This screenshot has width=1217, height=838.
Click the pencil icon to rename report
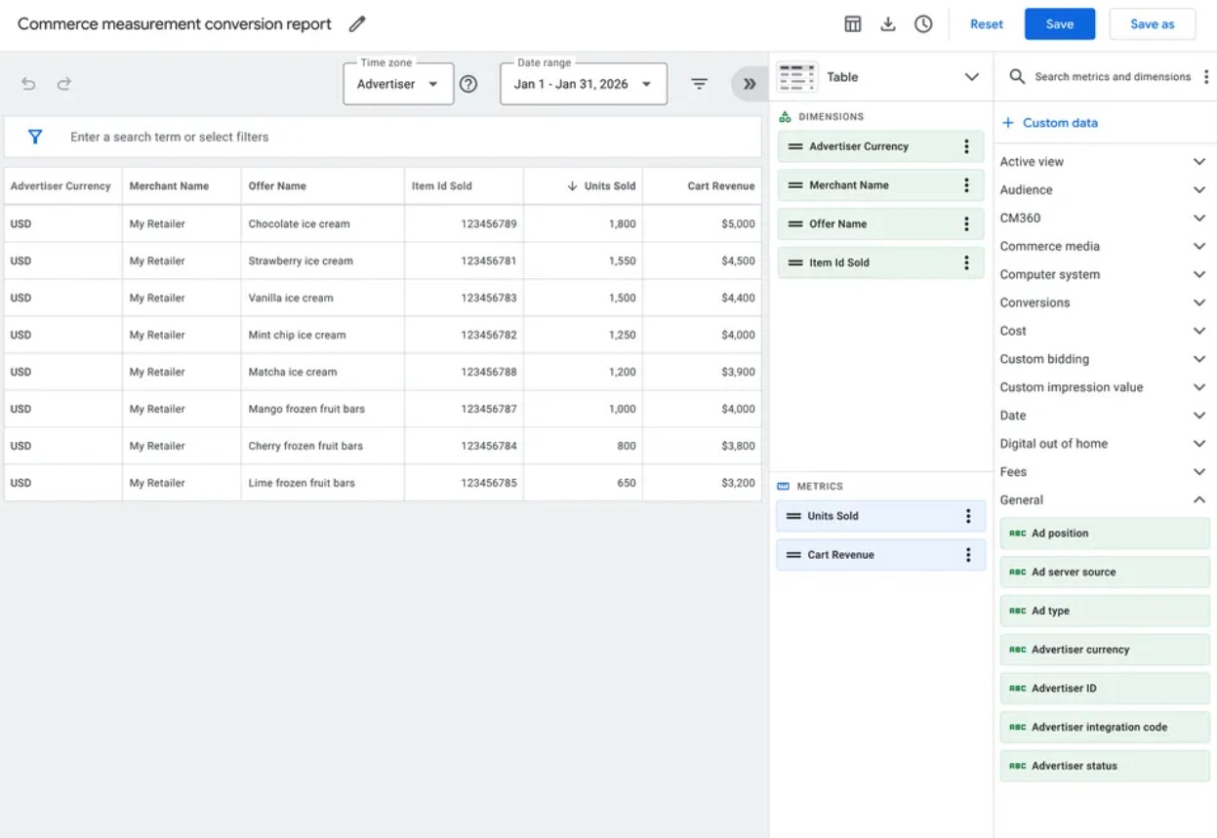pyautogui.click(x=357, y=24)
